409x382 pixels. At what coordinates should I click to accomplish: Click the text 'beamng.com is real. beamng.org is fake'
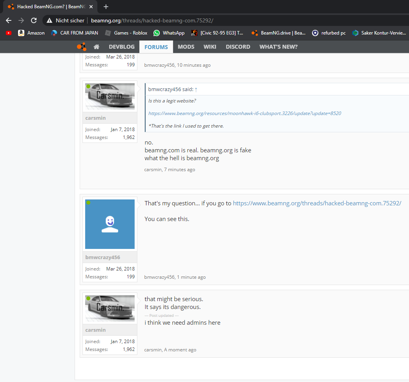pyautogui.click(x=198, y=150)
